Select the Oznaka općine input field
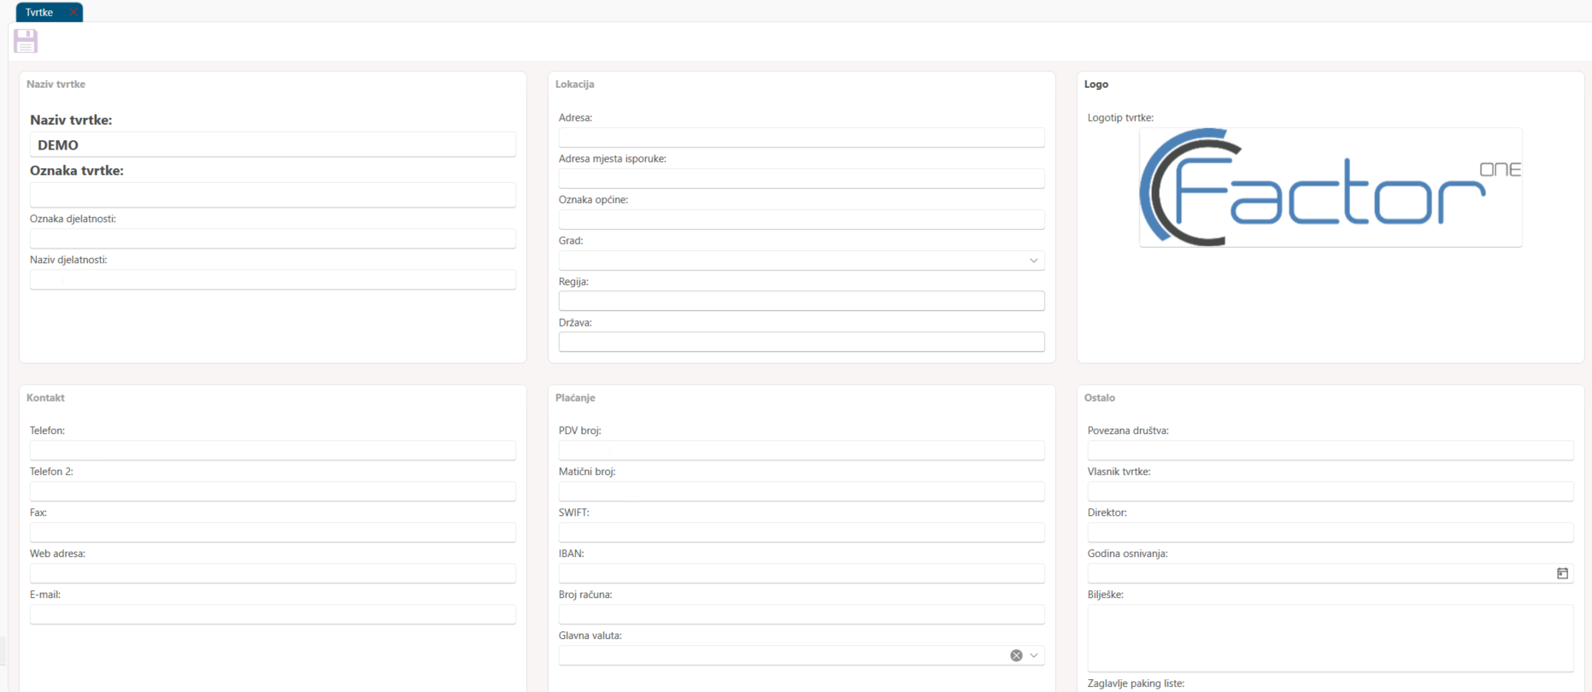This screenshot has width=1592, height=692. (x=802, y=220)
